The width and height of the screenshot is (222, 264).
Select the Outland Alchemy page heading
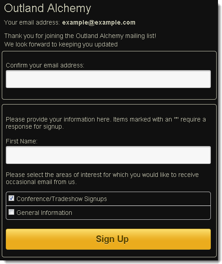48,8
